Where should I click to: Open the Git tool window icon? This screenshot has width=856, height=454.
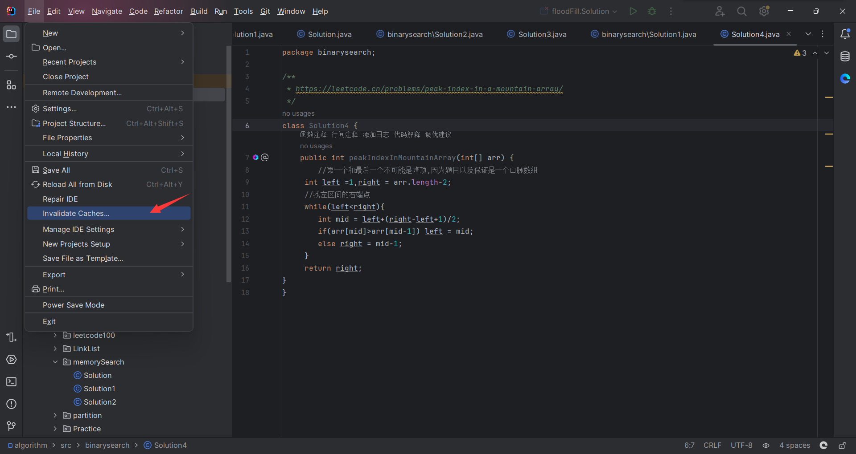(x=11, y=426)
